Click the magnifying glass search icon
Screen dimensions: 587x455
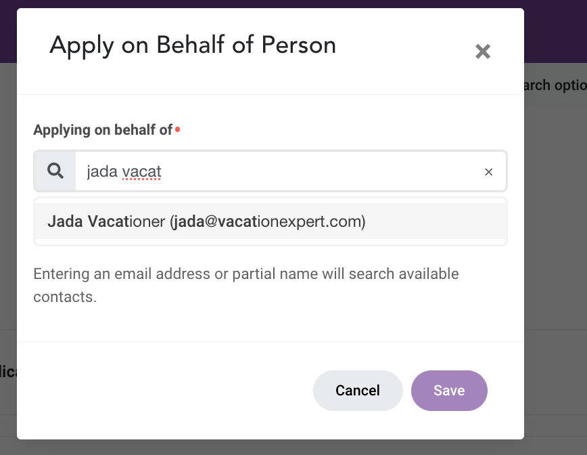click(55, 171)
